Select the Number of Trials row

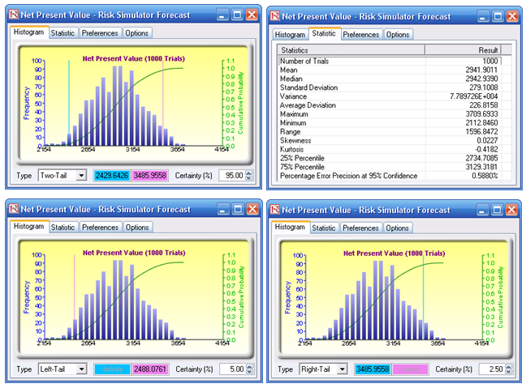[390, 61]
